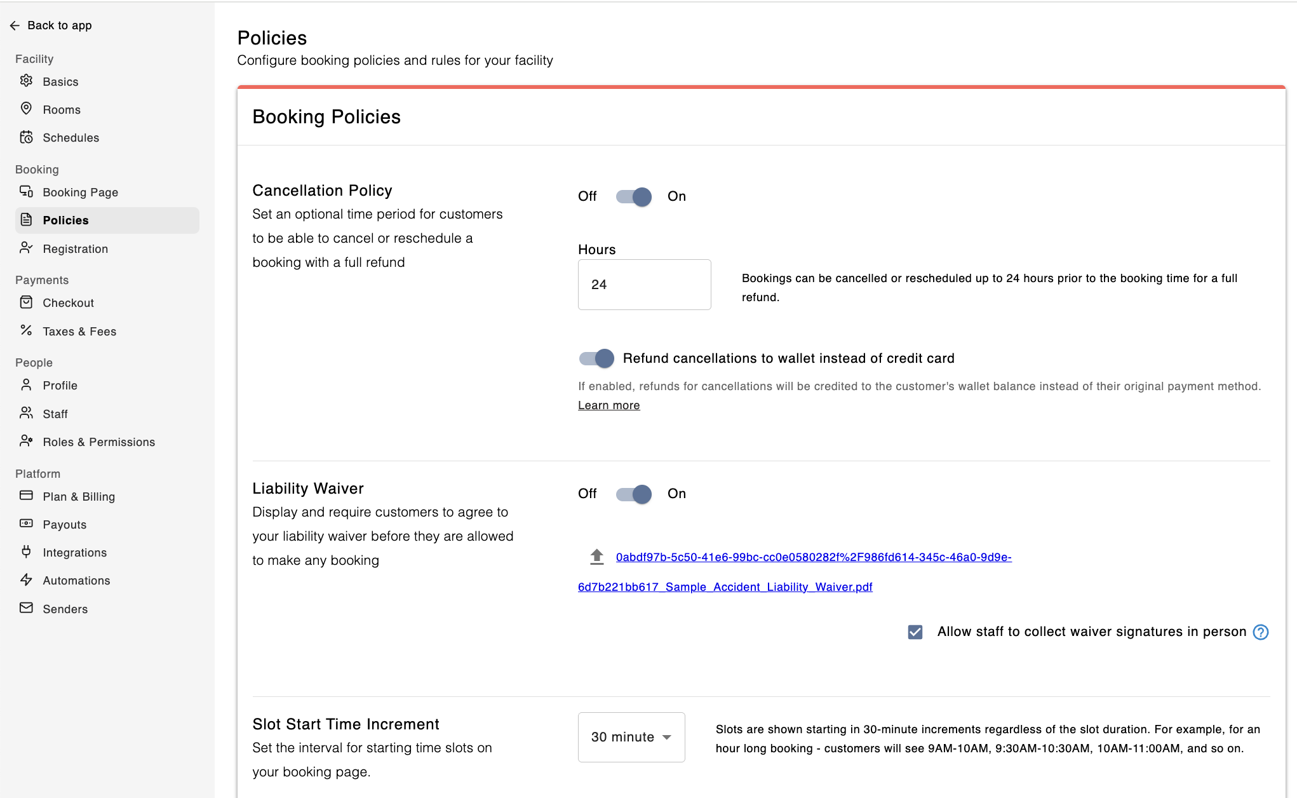The height and width of the screenshot is (798, 1297).
Task: Click the Integrations plug icon
Action: click(x=26, y=552)
